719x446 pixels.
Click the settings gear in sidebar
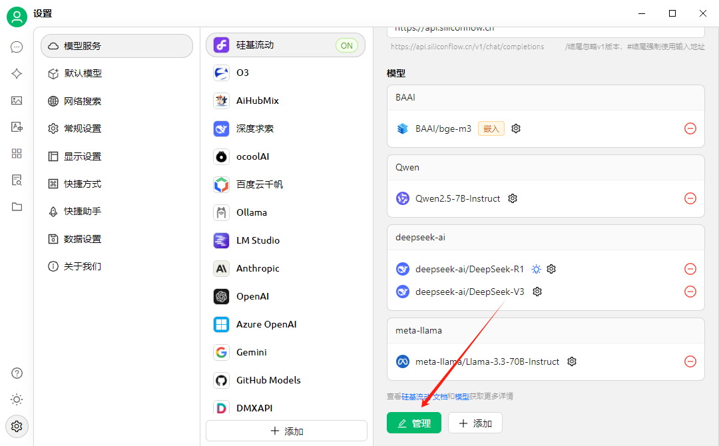pos(17,426)
